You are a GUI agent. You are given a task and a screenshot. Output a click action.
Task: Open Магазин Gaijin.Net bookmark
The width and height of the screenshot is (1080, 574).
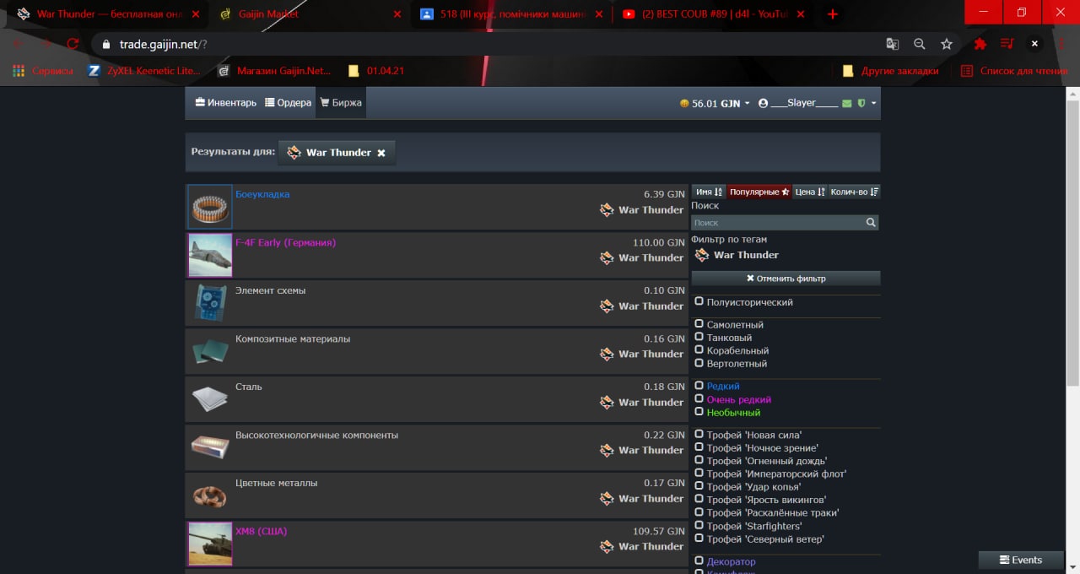(x=274, y=71)
